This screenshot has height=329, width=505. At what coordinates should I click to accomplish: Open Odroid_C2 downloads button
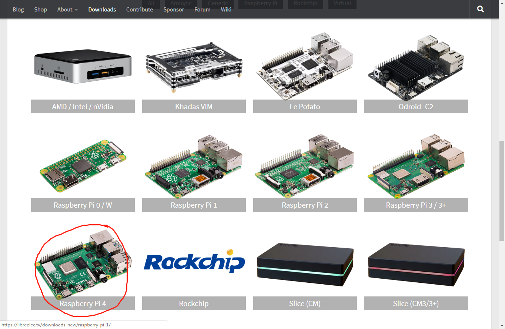[416, 107]
